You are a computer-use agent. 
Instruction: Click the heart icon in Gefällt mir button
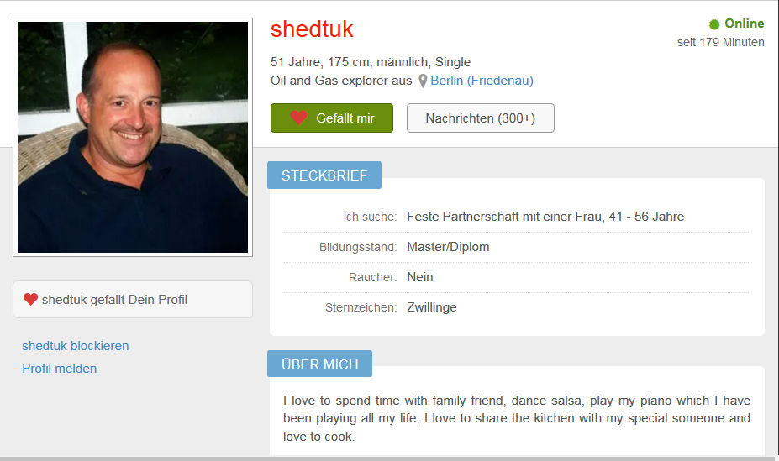pos(298,118)
